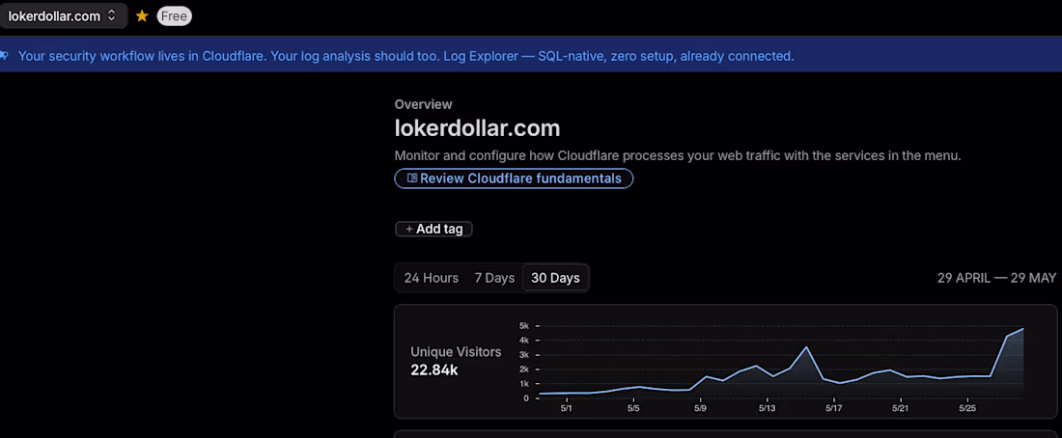Viewport: 1062px width, 438px height.
Task: Click the gold star favorite icon
Action: click(142, 16)
